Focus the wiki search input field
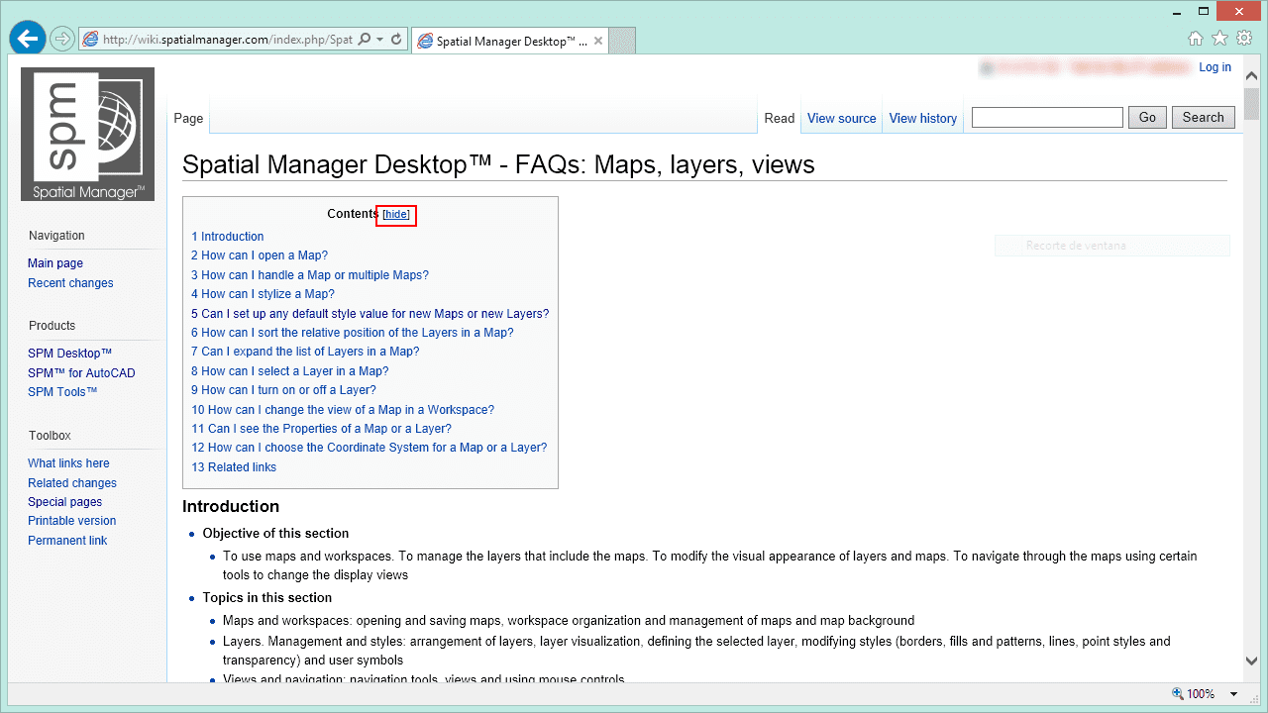 1047,117
